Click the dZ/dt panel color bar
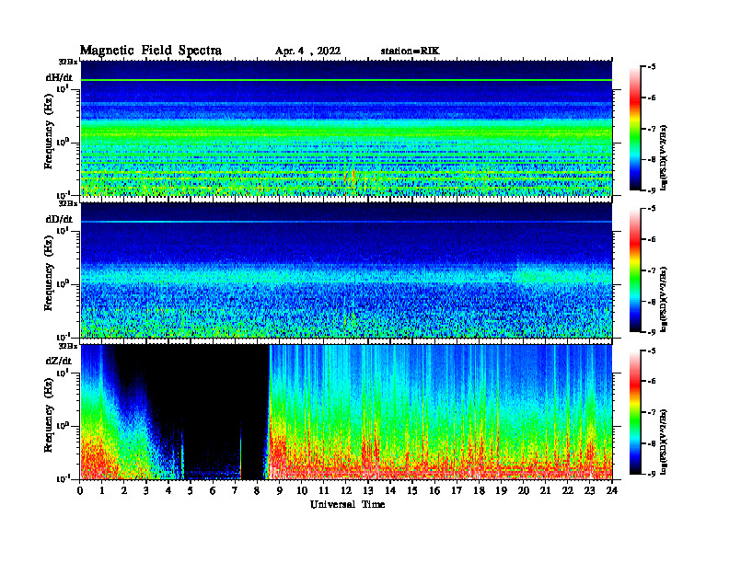The width and height of the screenshot is (729, 563). tap(635, 412)
